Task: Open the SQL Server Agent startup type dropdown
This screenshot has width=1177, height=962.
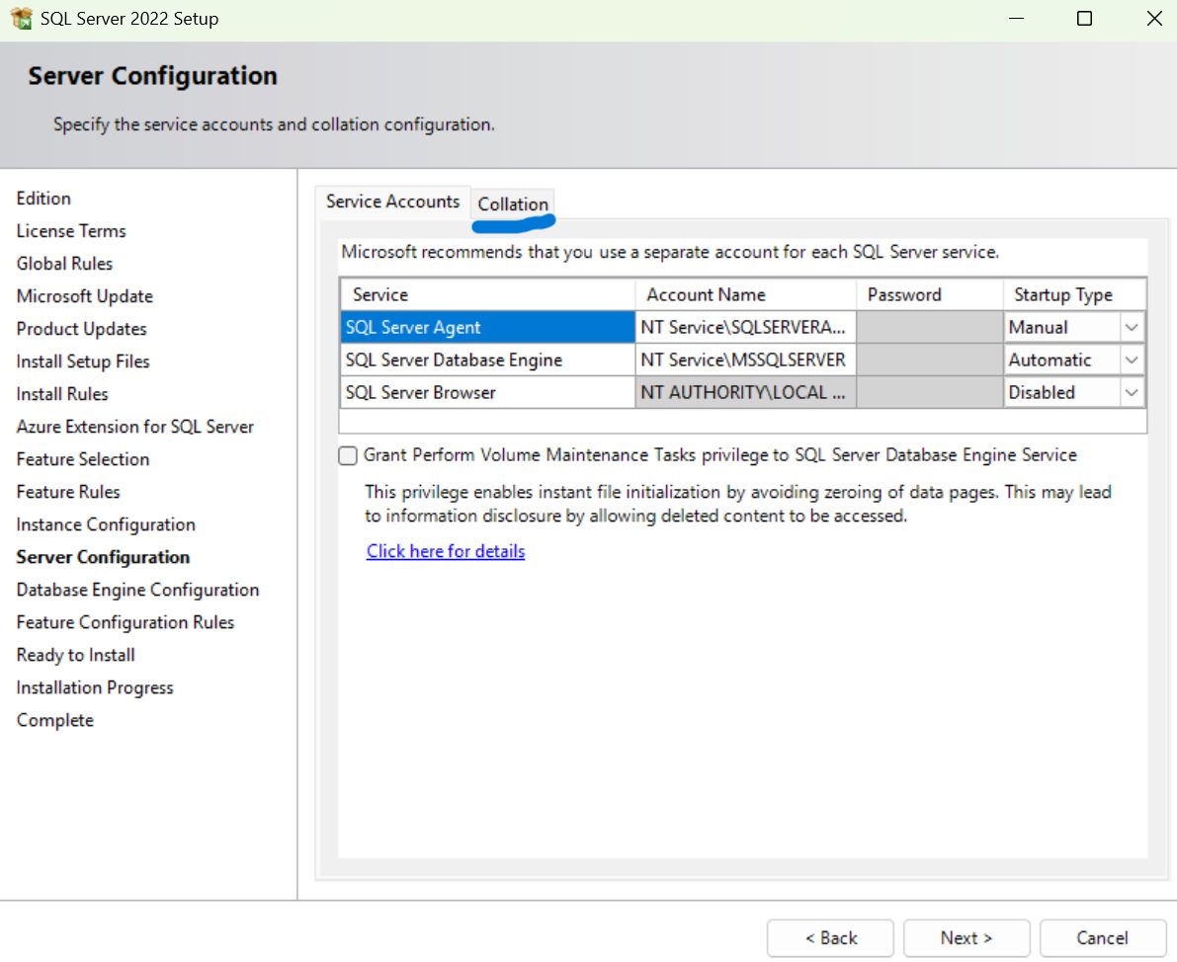Action: click(1133, 327)
